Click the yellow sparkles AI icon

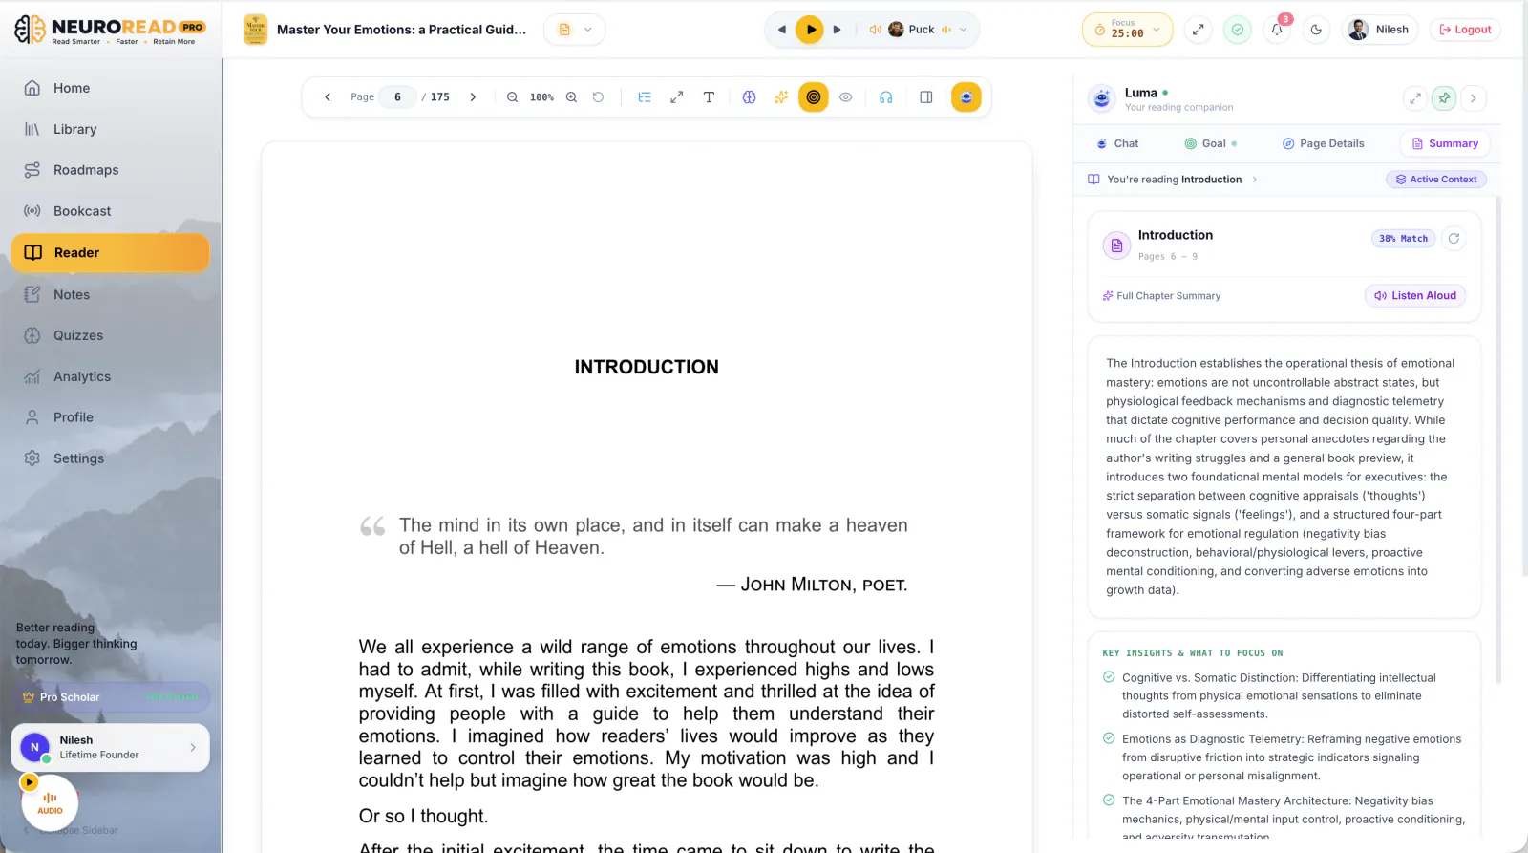coord(781,97)
